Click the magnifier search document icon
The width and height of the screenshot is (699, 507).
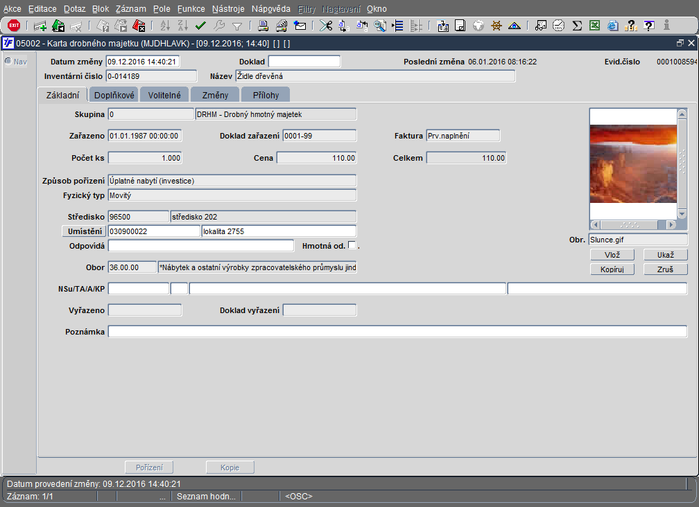380,26
